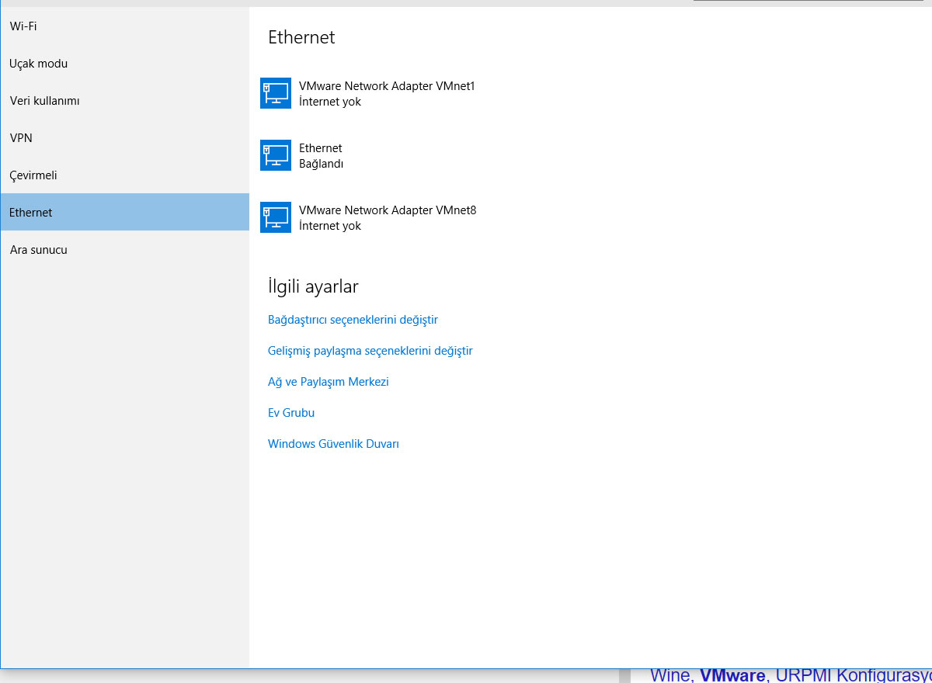Image resolution: width=932 pixels, height=683 pixels.
Task: Click the Ev Grubu link
Action: 291,413
